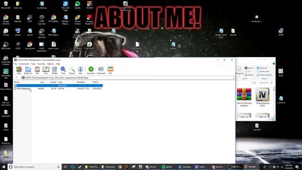This screenshot has width=302, height=170.
Task: Select the HeapAdjuster RAR archive thumbnail
Action: coord(244,97)
